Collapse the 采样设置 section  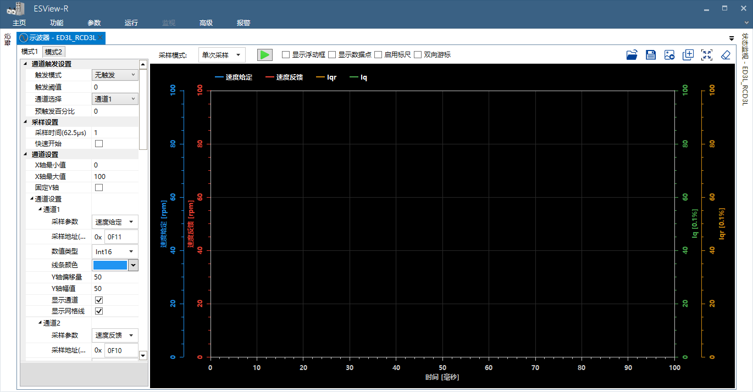click(25, 122)
